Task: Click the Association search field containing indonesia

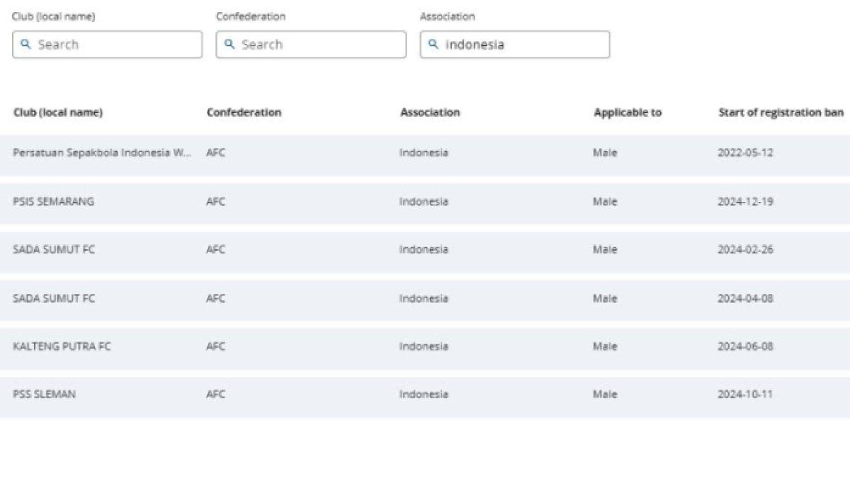Action: [x=515, y=45]
